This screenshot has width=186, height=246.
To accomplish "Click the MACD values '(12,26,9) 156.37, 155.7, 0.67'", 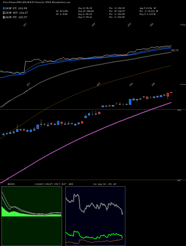I will click(x=51, y=184).
